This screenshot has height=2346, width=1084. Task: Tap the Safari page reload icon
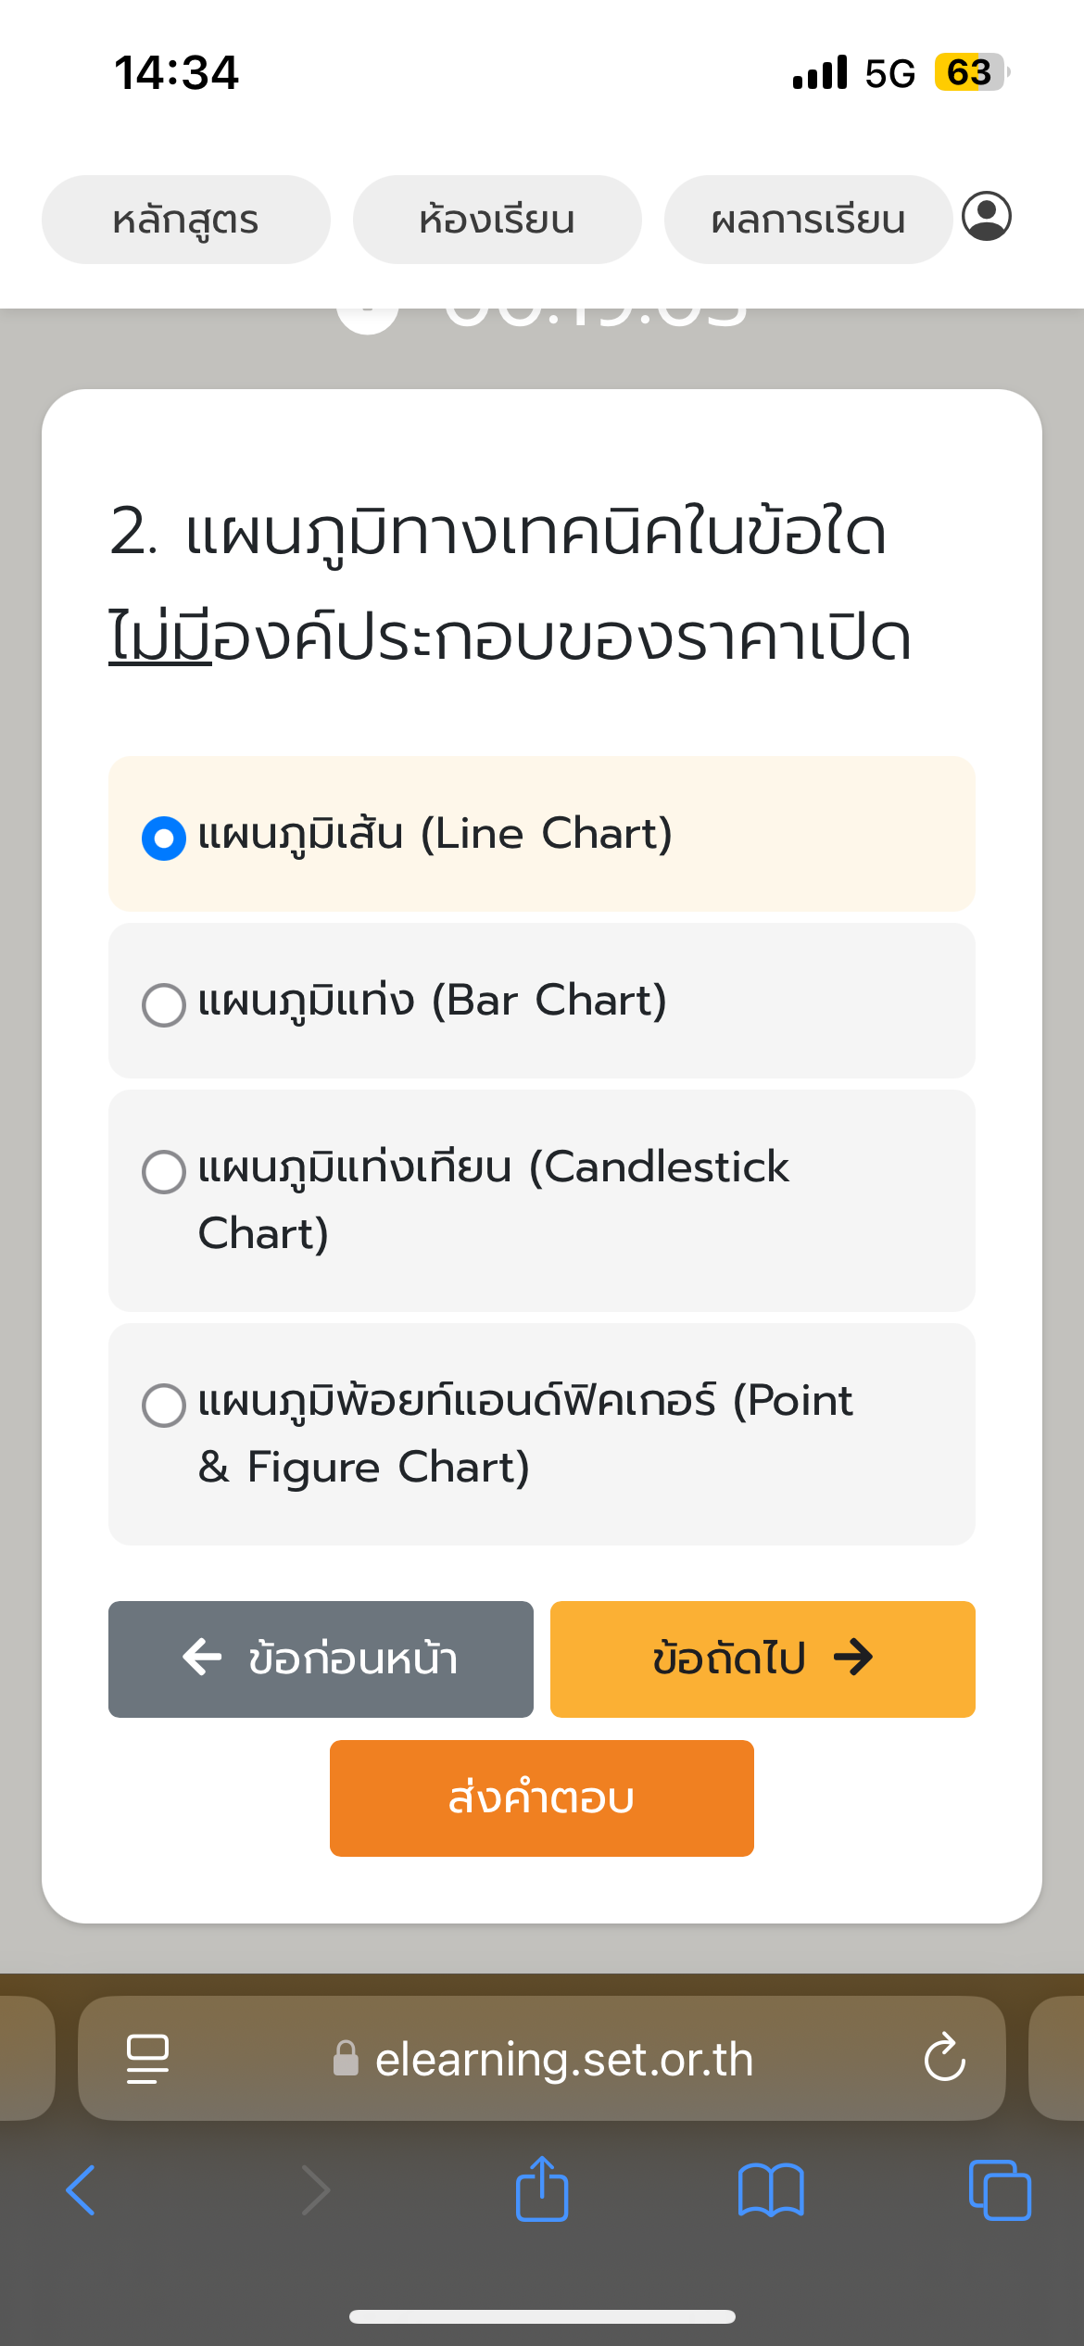point(944,2058)
